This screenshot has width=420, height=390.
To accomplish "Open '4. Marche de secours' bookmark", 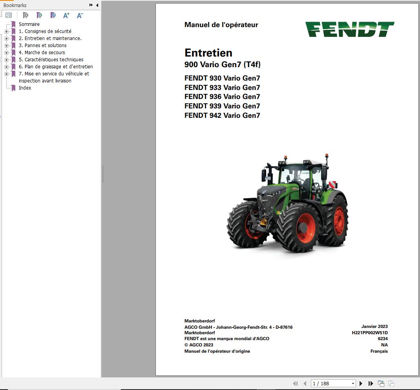I will pyautogui.click(x=42, y=53).
